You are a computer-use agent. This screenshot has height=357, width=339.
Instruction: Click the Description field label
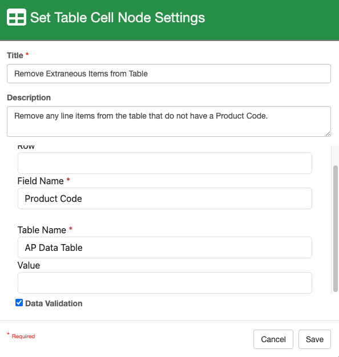click(29, 98)
